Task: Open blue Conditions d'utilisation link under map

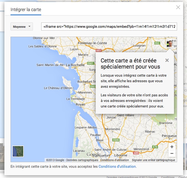Action: tap(117, 167)
